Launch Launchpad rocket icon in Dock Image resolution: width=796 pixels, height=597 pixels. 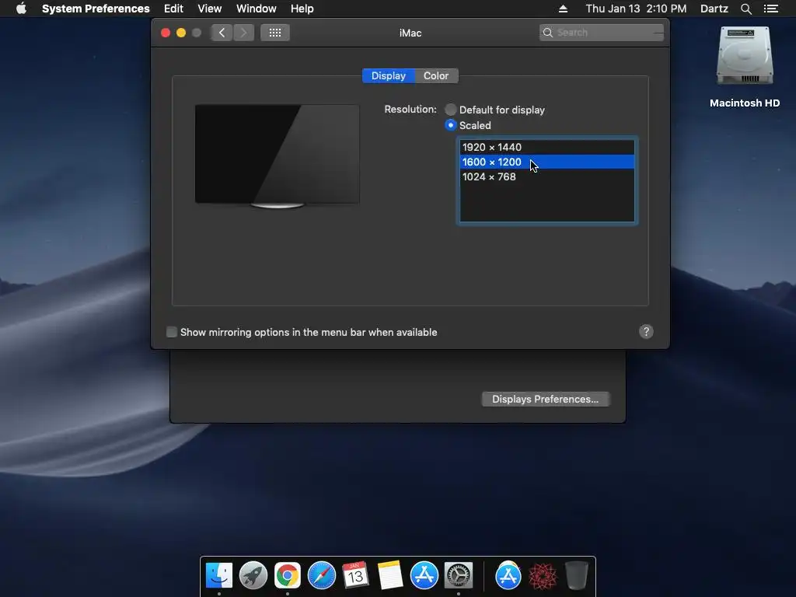pyautogui.click(x=253, y=576)
